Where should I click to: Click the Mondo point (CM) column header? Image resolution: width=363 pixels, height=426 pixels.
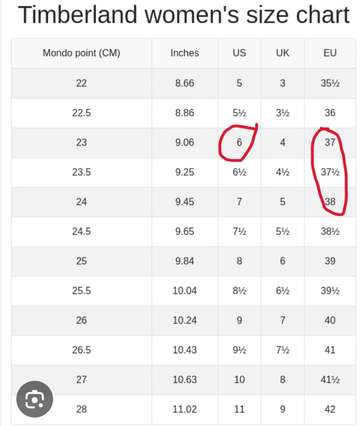tap(81, 53)
